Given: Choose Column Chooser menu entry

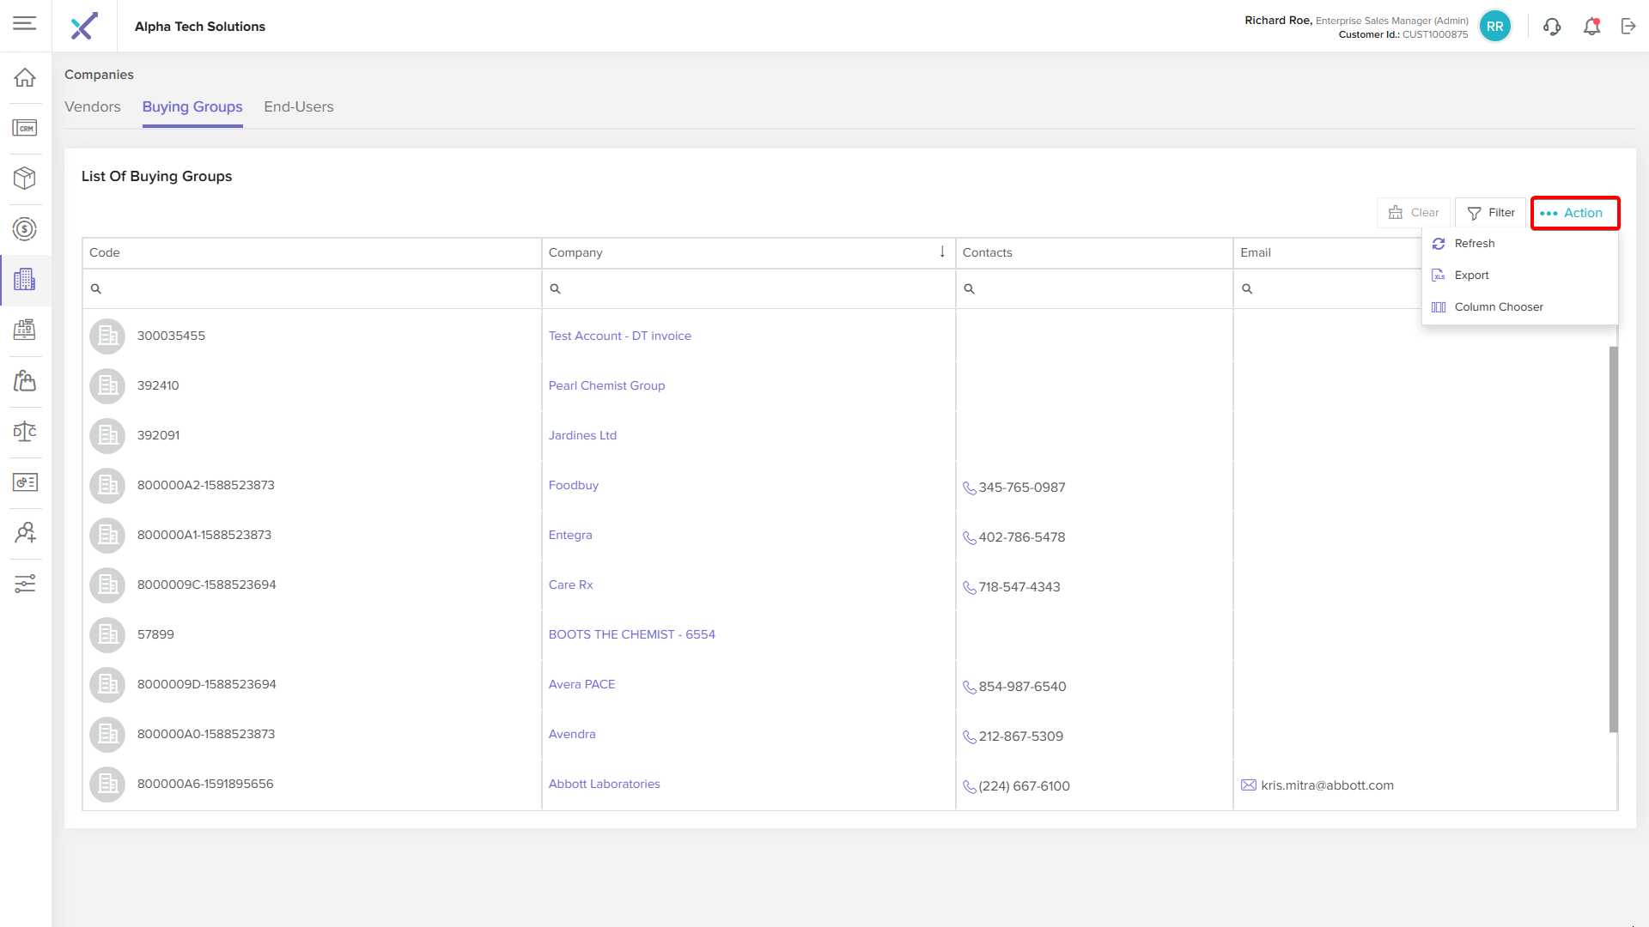Looking at the screenshot, I should pyautogui.click(x=1498, y=307).
